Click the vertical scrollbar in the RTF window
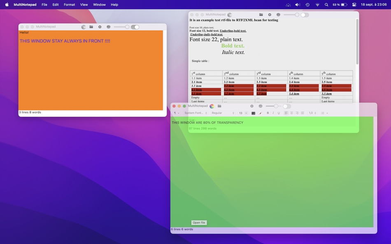 [357, 41]
